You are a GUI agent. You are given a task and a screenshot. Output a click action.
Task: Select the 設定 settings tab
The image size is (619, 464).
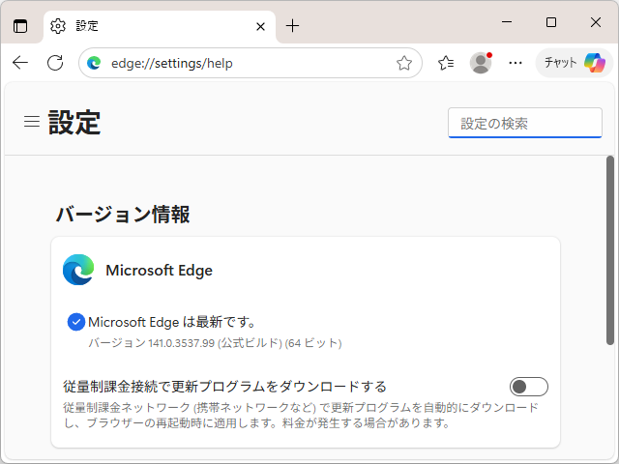(x=160, y=26)
